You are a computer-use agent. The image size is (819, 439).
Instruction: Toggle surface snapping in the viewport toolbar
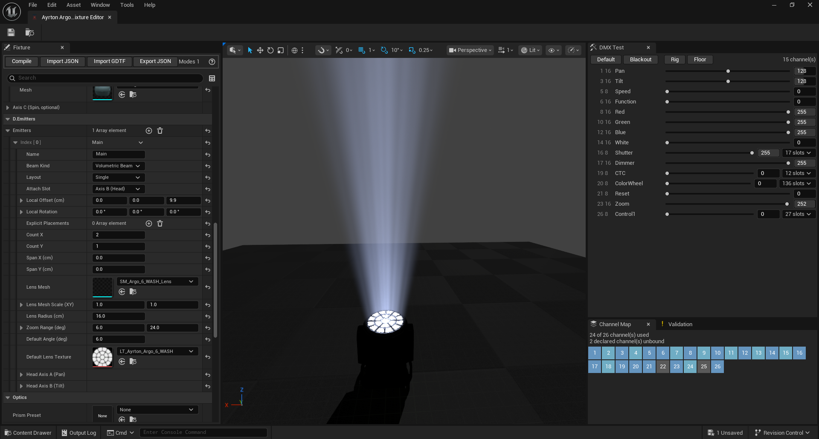coord(339,50)
